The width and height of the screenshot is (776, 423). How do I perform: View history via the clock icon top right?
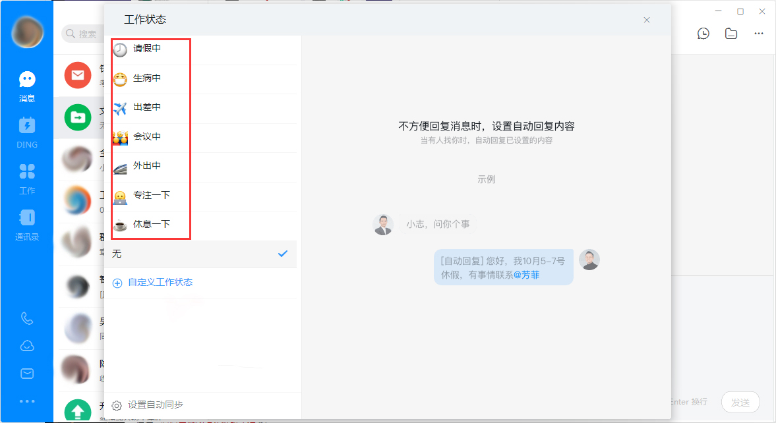click(x=703, y=33)
